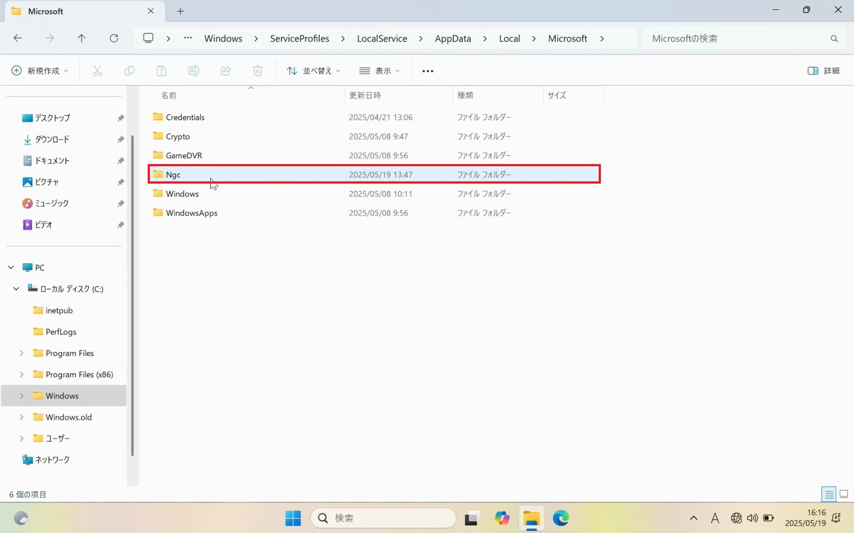The width and height of the screenshot is (854, 533).
Task: Click AppData breadcrumb segment
Action: coord(453,39)
